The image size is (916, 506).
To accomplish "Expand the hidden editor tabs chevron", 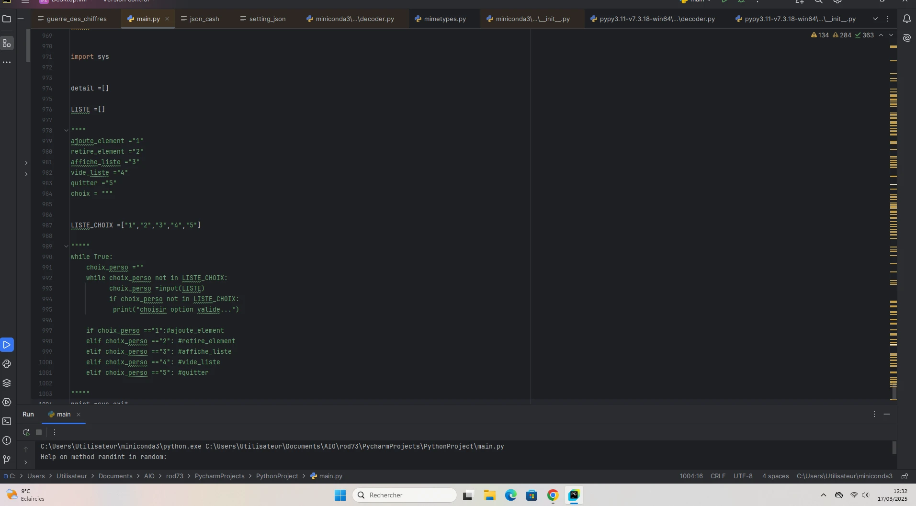I will pos(875,19).
